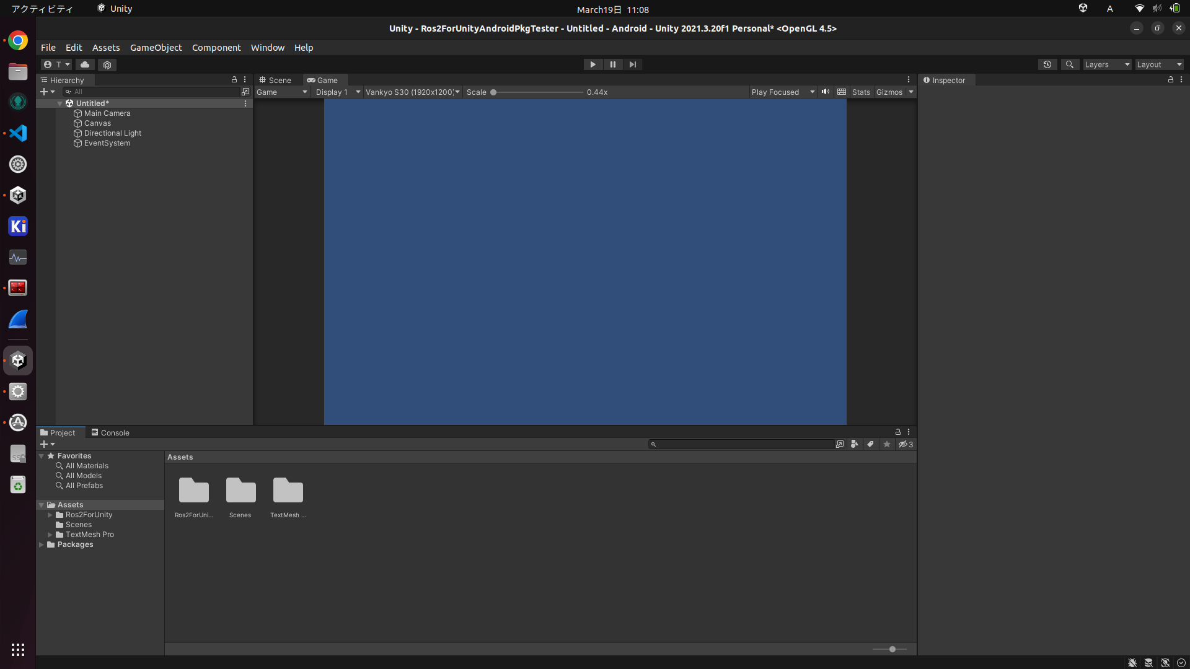Toggle the hidden packages visibility eye icon
The image size is (1190, 669).
coord(904,444)
